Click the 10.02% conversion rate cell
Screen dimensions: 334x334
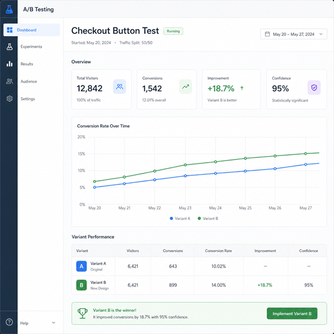[218, 266]
